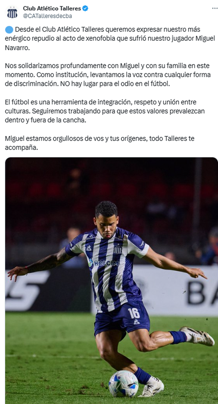Image resolution: width=218 pixels, height=404 pixels.
Task: Select the paragraph starting 'Nos solidarizamos profundamente'
Action: click(x=108, y=75)
